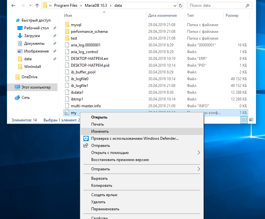Sort by Дата изменения column header
This screenshot has width=265, height=219.
tap(162, 15)
